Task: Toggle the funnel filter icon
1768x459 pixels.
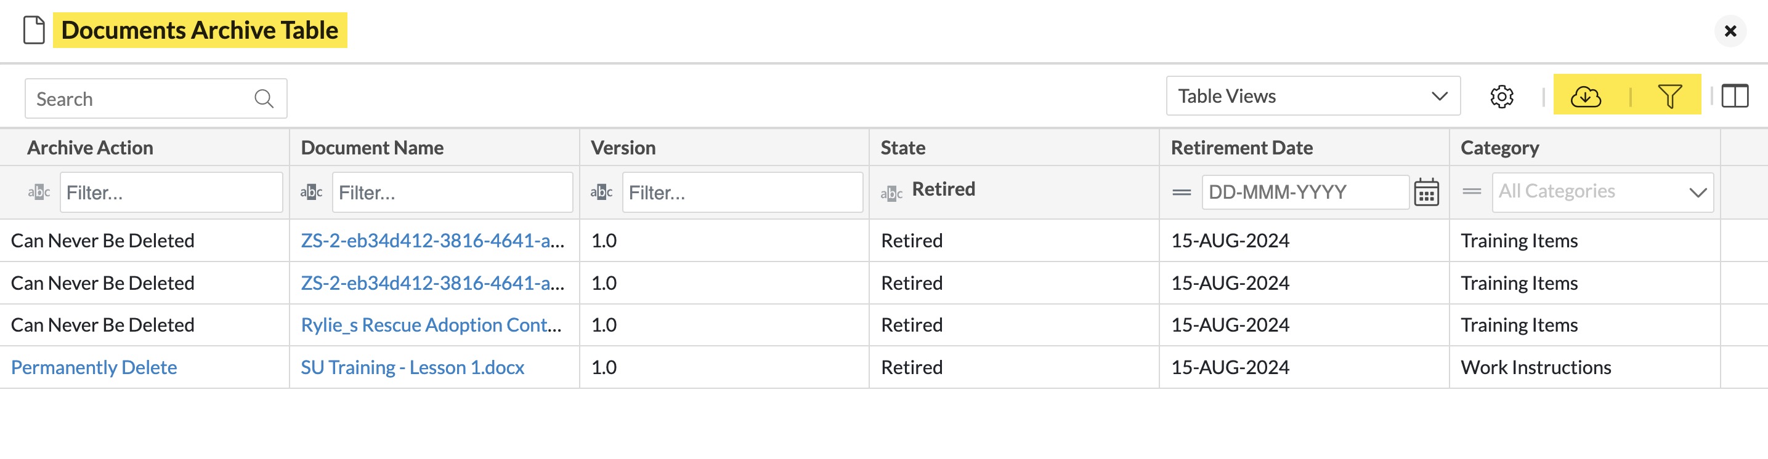Action: (1669, 97)
